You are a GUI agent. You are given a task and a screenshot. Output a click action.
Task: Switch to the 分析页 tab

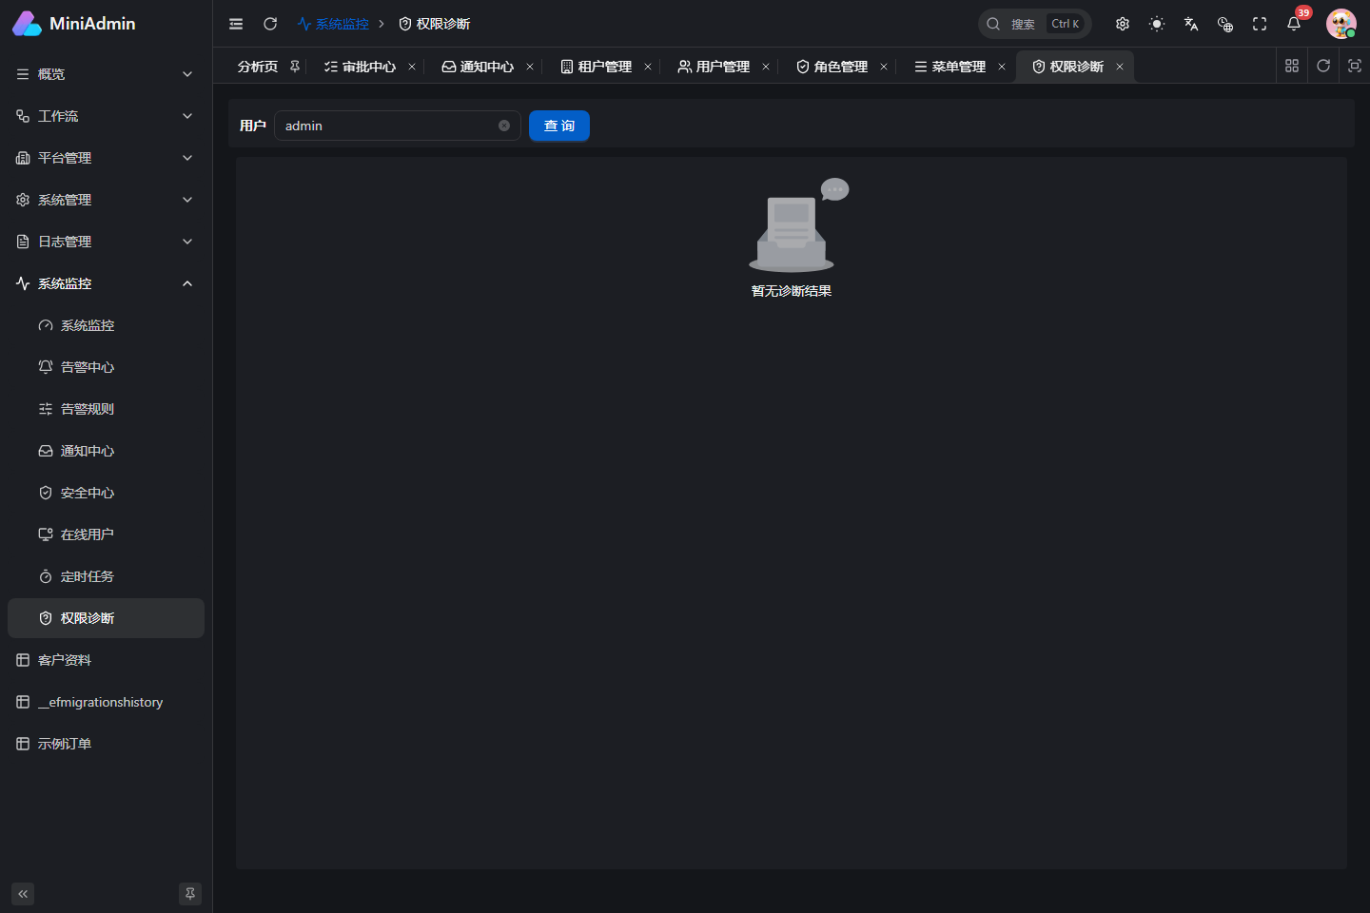coord(258,67)
